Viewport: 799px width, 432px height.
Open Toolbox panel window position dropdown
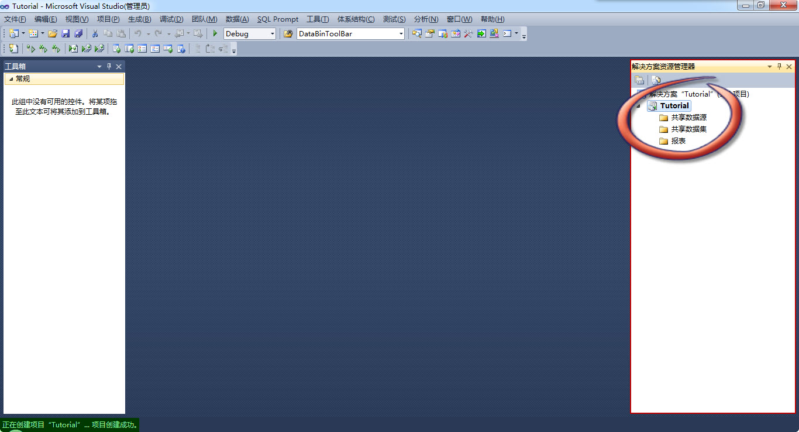click(x=99, y=67)
